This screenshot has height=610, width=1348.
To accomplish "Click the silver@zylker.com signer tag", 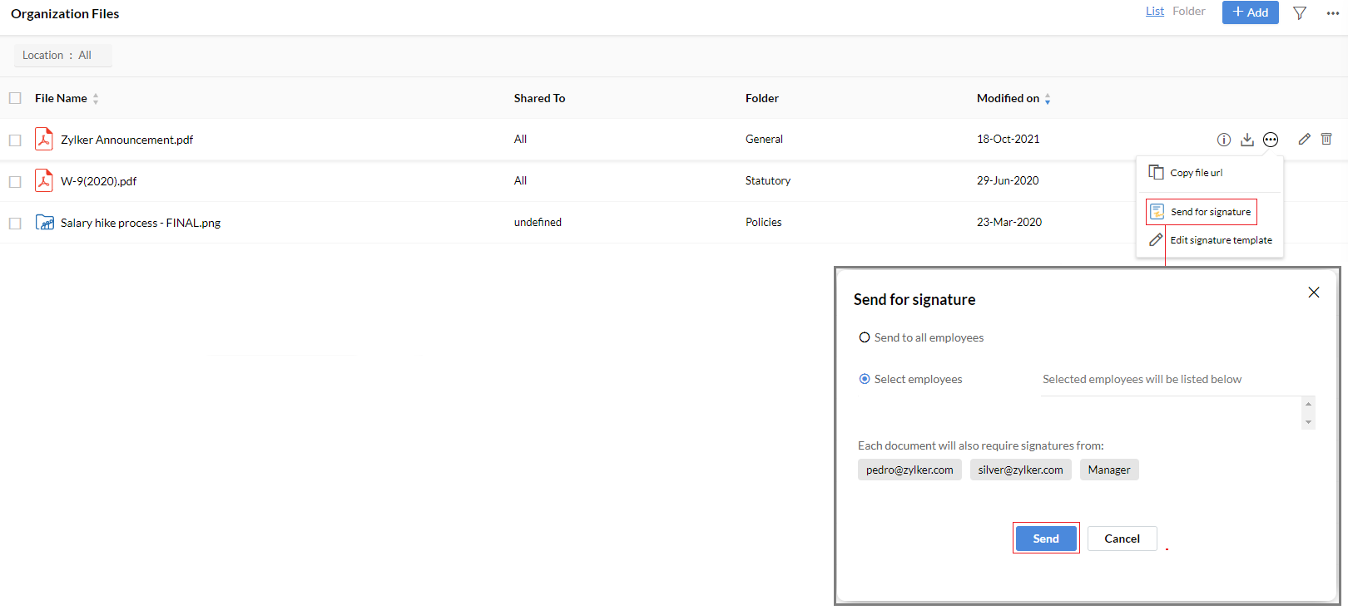I will (x=1020, y=470).
